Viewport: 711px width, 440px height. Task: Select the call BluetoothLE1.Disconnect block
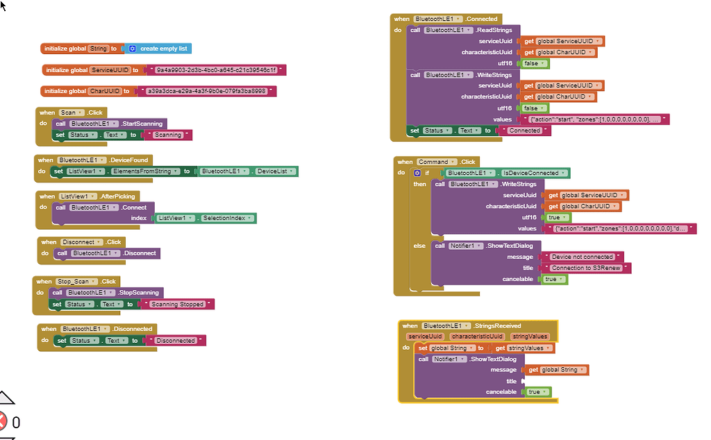tap(62, 253)
